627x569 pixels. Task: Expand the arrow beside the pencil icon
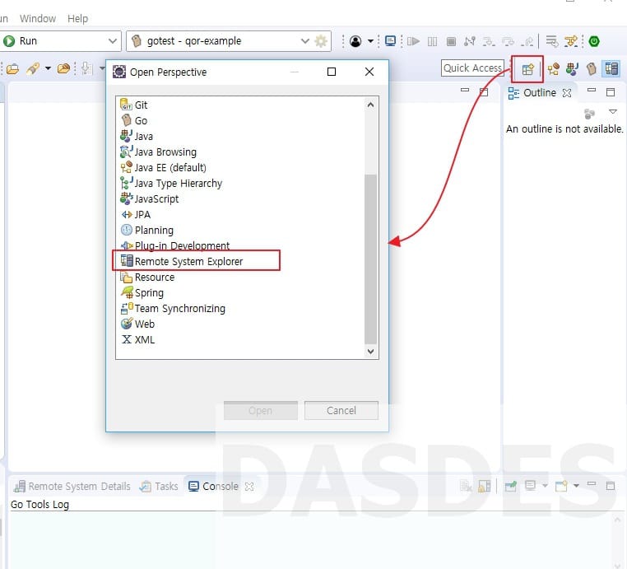pyautogui.click(x=48, y=68)
